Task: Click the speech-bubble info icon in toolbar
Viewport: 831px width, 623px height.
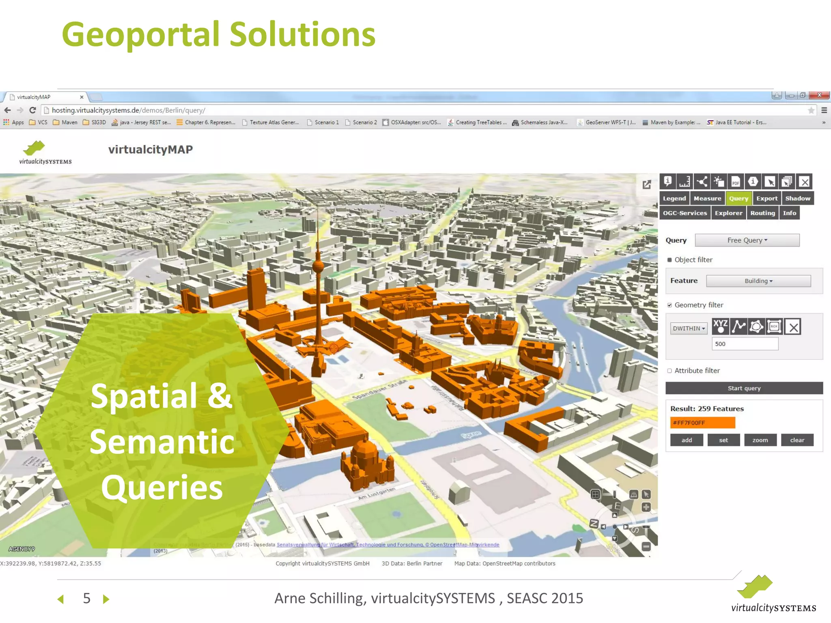Action: [668, 182]
